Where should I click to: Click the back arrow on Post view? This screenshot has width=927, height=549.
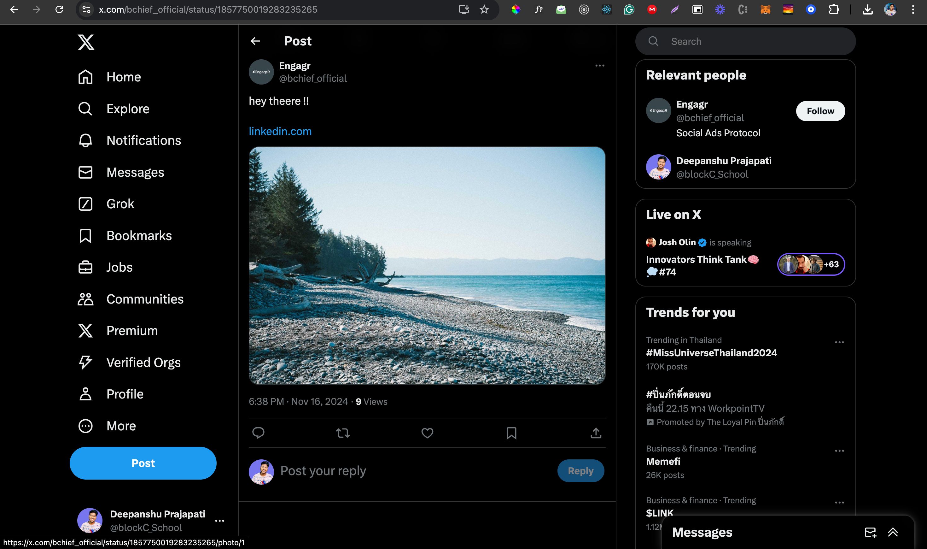tap(255, 41)
